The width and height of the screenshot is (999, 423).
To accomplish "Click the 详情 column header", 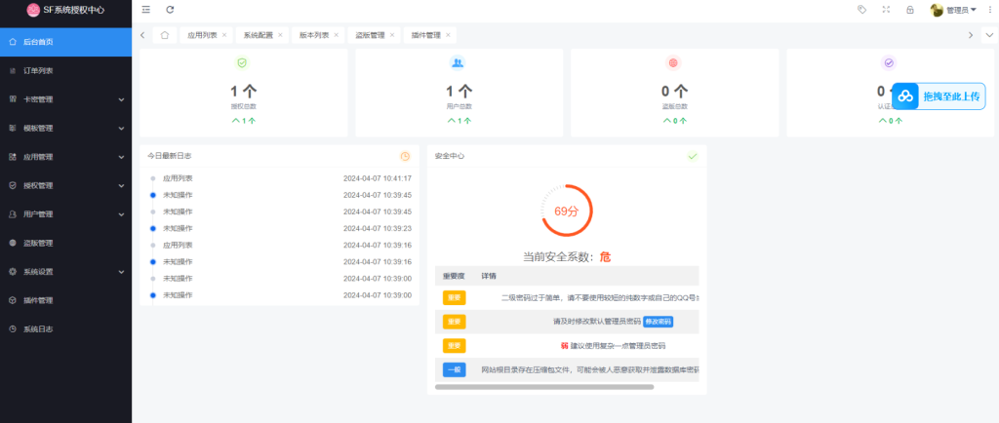I will point(490,276).
